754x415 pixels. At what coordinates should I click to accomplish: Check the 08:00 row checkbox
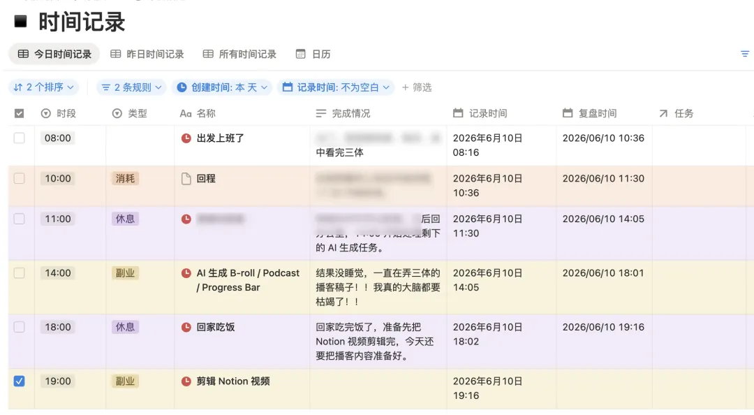pyautogui.click(x=20, y=138)
